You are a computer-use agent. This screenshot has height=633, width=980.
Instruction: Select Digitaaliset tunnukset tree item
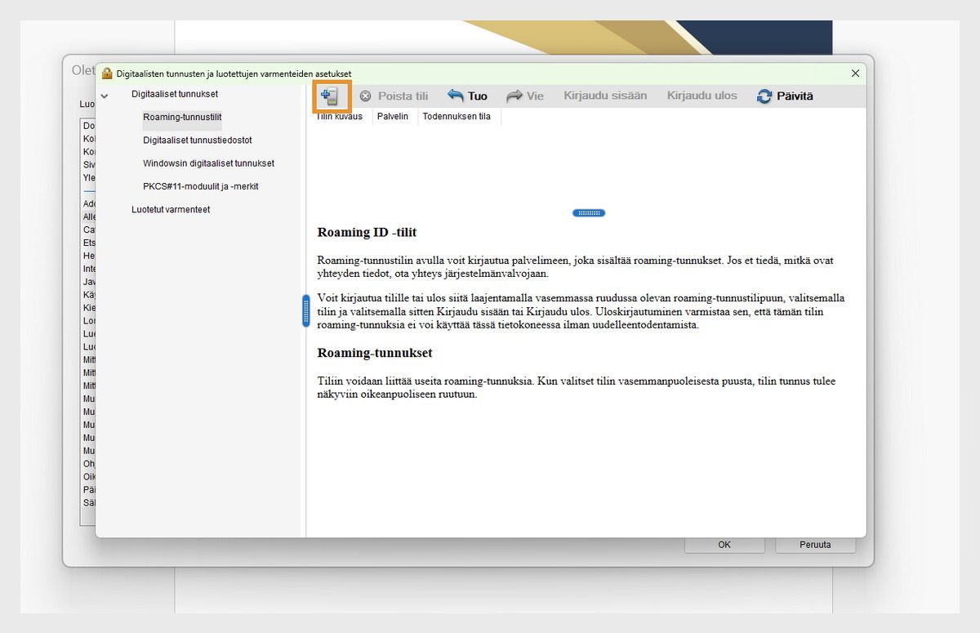tap(175, 94)
